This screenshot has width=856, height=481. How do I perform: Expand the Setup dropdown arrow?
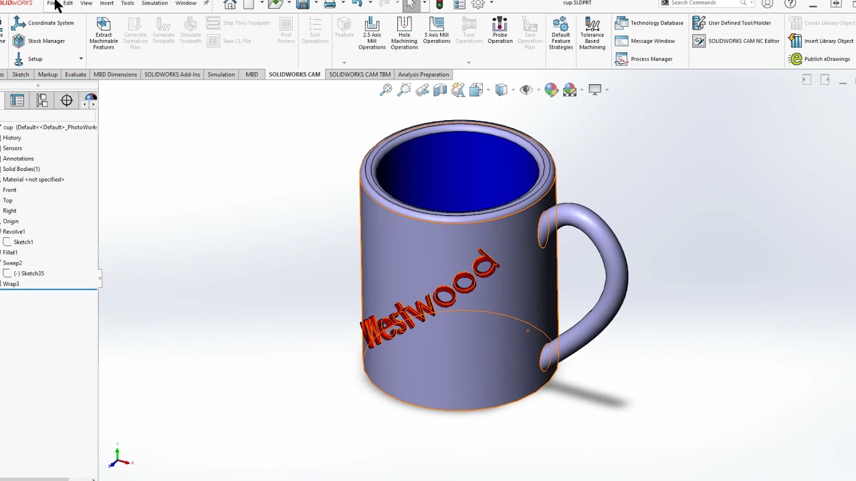click(x=81, y=59)
